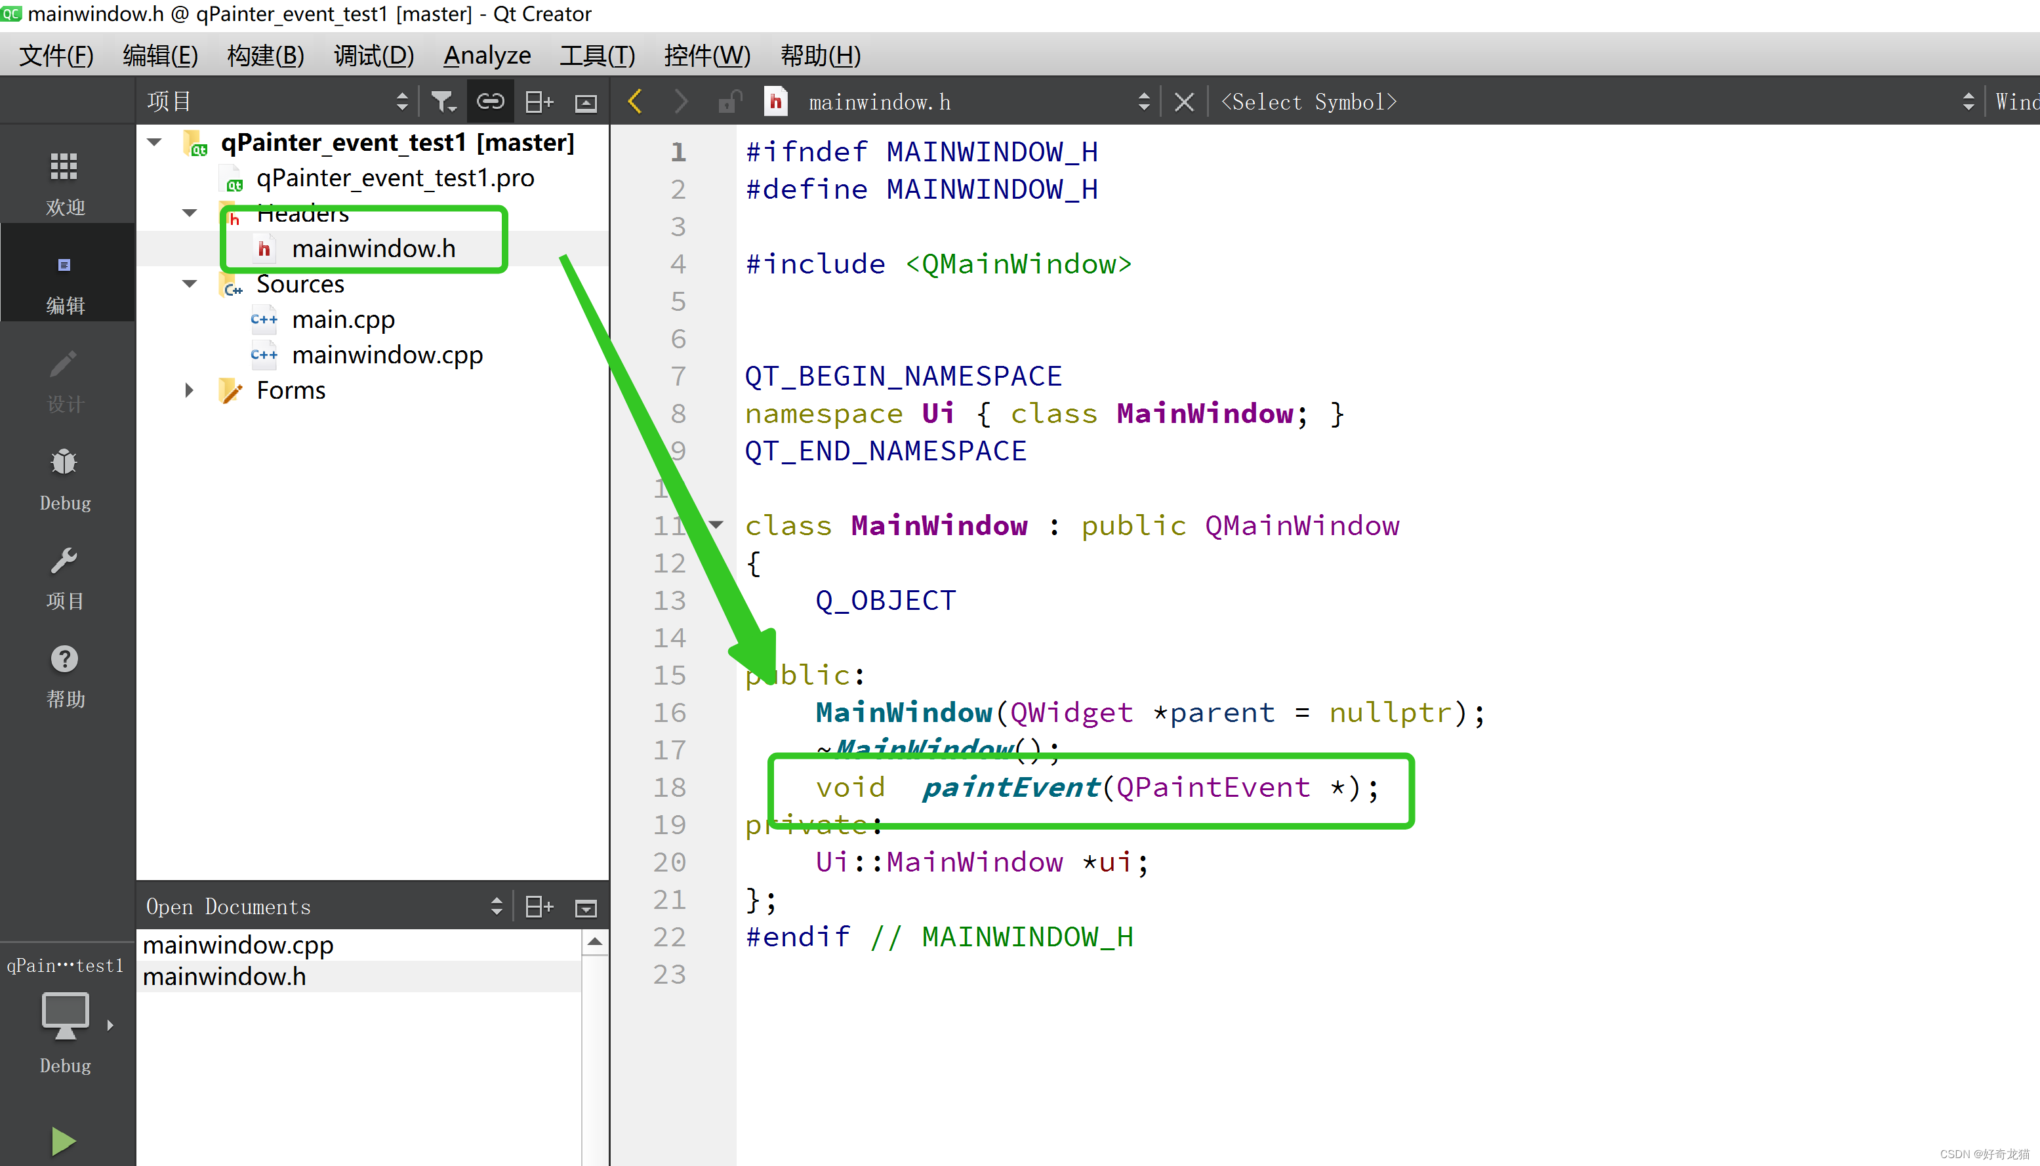Click paintEvent on line 18
Screen dimensions: 2040x1166
click(x=1011, y=787)
